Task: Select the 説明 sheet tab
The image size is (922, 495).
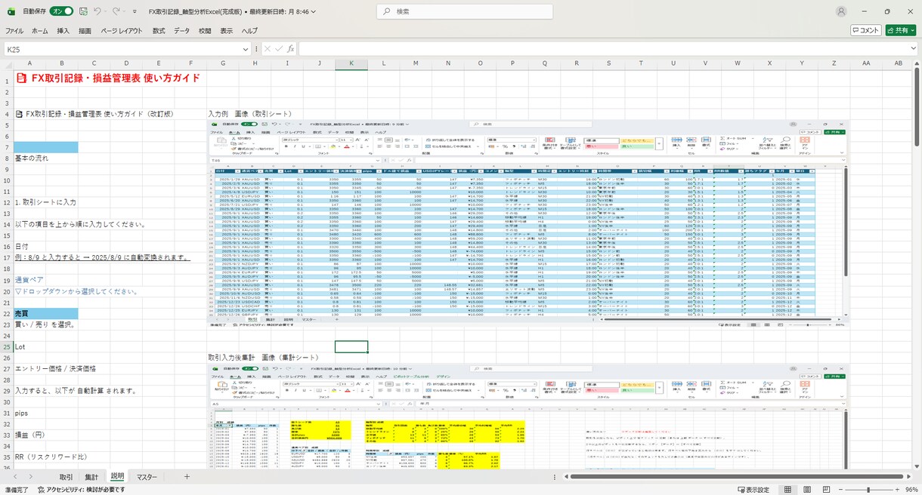Action: tap(116, 477)
